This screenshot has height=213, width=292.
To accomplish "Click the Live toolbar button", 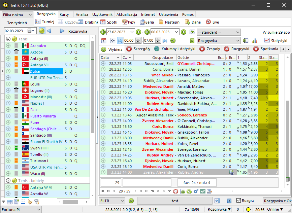I will tap(212, 22).
